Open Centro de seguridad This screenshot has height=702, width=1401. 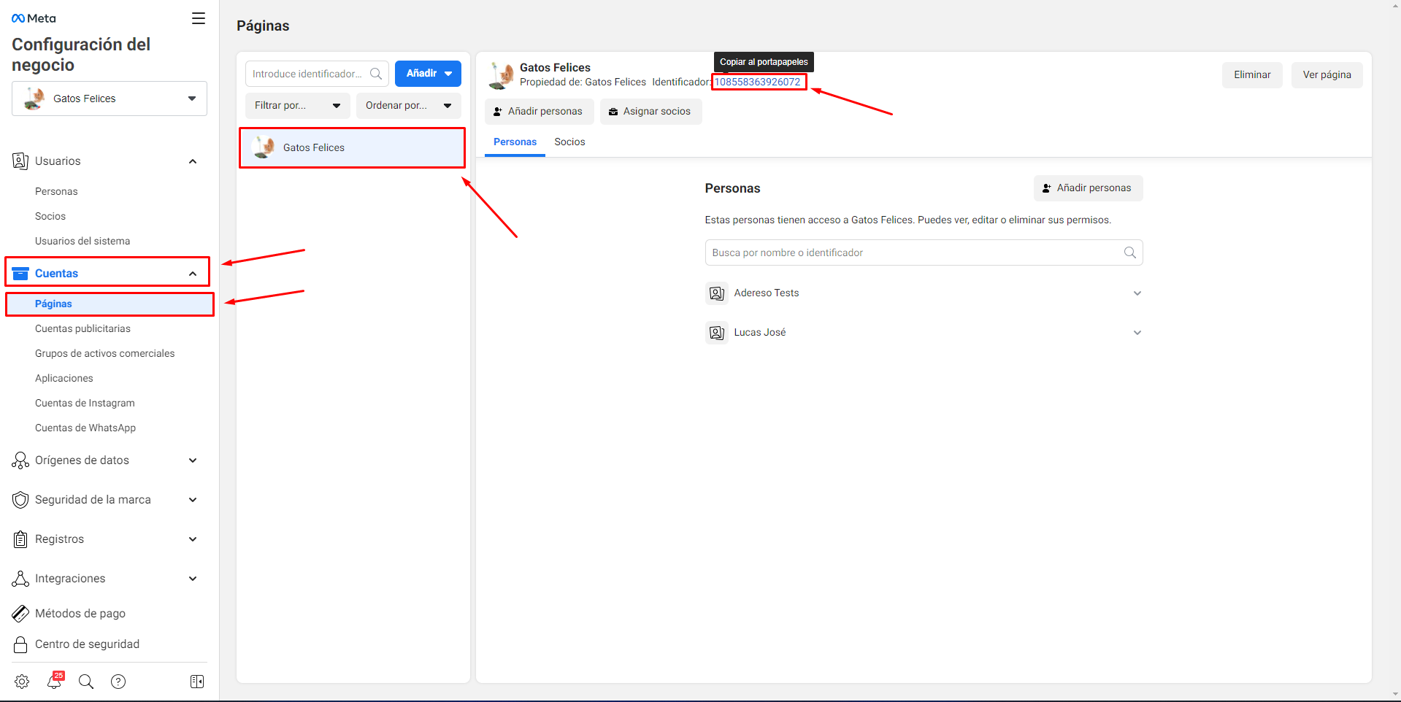click(x=87, y=644)
